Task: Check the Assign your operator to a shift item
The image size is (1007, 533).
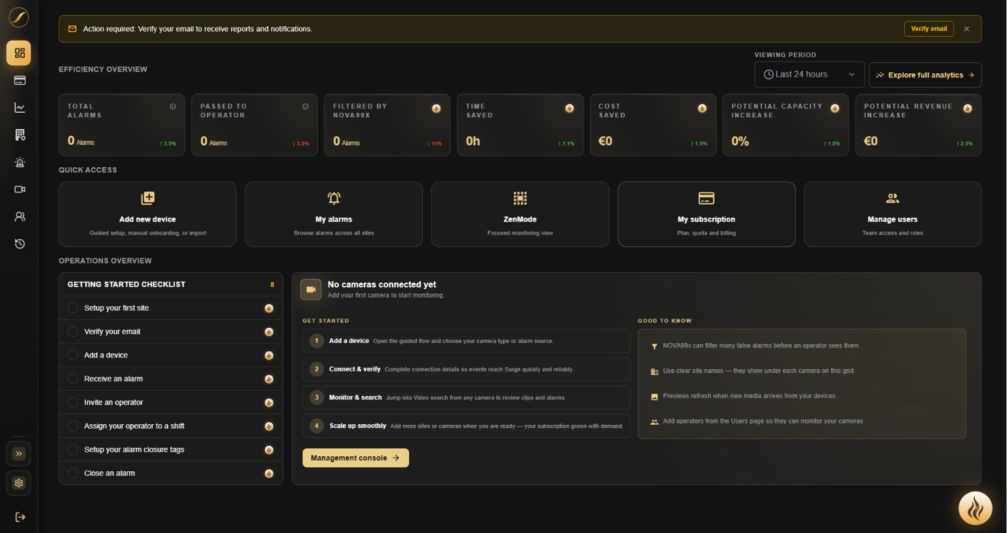Action: [x=73, y=426]
